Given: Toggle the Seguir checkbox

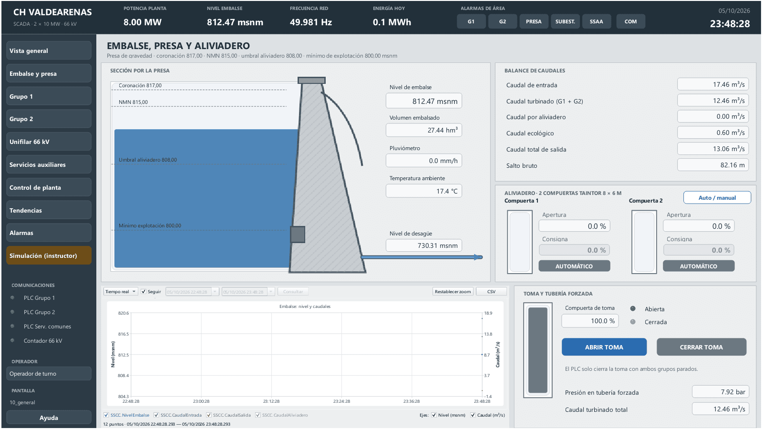Looking at the screenshot, I should (x=144, y=292).
